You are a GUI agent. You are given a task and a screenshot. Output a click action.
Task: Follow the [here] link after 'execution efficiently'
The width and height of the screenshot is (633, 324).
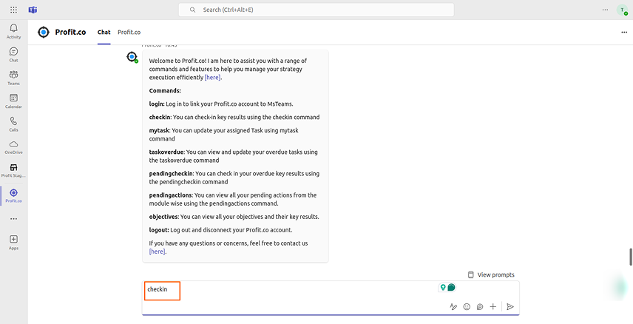click(x=213, y=78)
